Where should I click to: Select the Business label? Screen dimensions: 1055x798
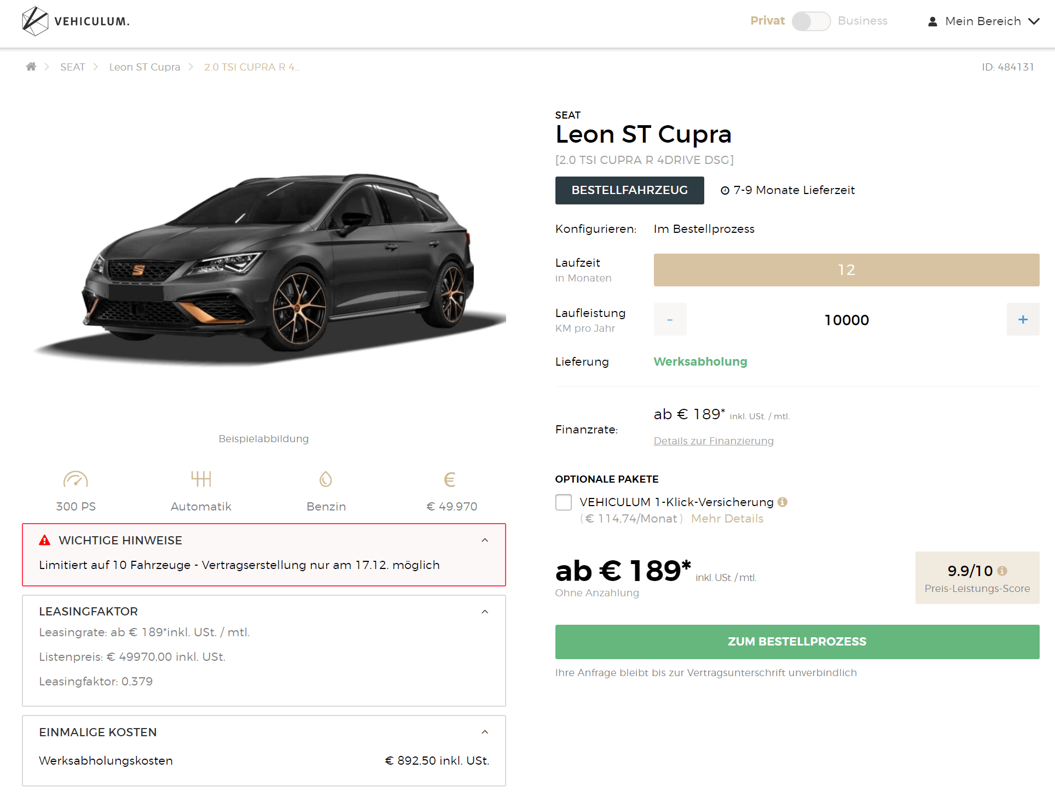tap(862, 21)
